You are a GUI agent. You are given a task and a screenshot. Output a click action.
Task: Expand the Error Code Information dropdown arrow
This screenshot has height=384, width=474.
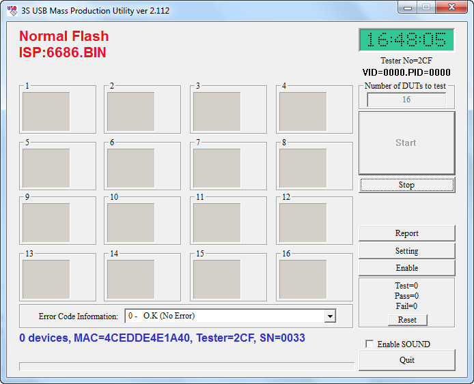(330, 316)
